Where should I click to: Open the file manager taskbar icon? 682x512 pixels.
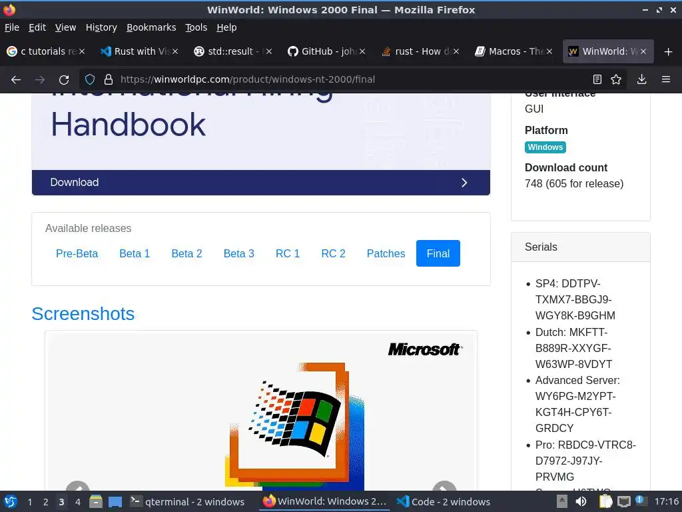[96, 501]
